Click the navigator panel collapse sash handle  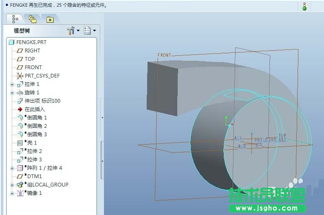(102, 160)
